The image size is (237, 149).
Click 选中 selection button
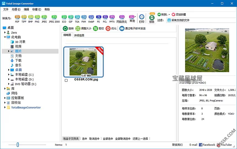(x=85, y=139)
